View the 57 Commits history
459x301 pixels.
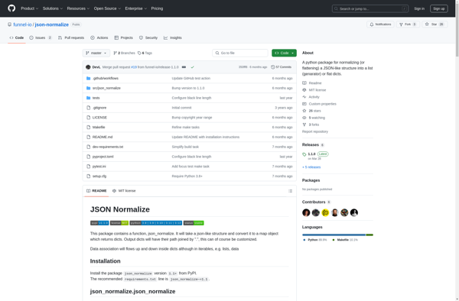click(x=281, y=67)
